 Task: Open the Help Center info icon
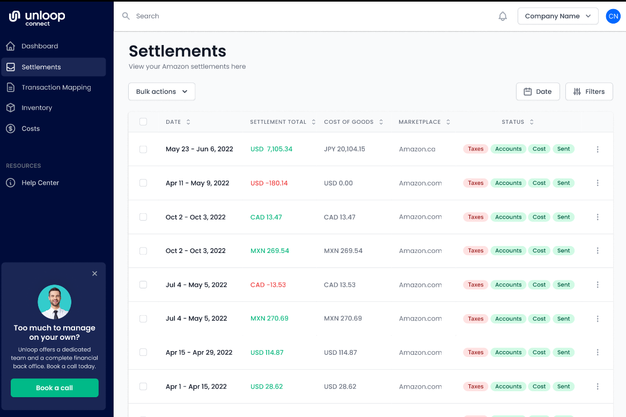click(x=11, y=182)
